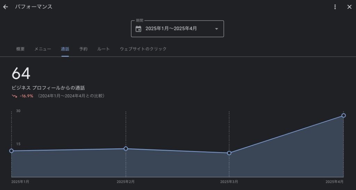356x190 pixels.
Task: Switch to the 概要 tab
Action: tap(21, 49)
